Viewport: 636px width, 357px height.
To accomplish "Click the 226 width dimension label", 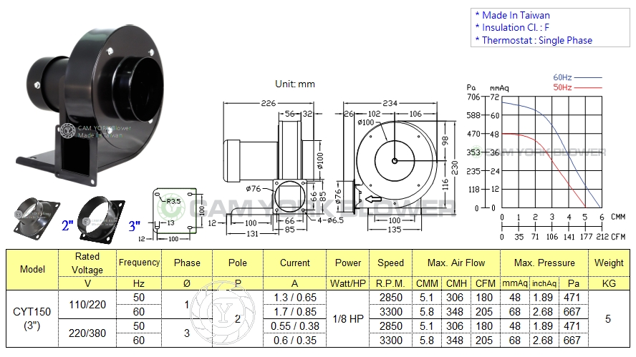I will click(268, 103).
